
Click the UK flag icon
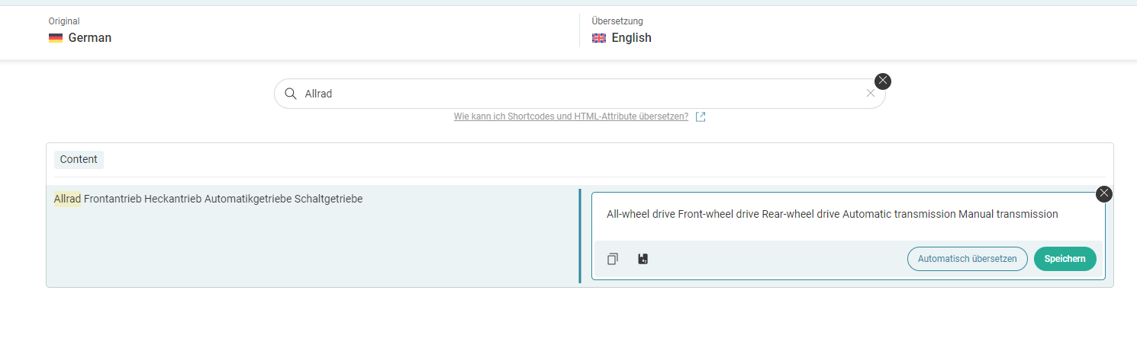click(599, 38)
